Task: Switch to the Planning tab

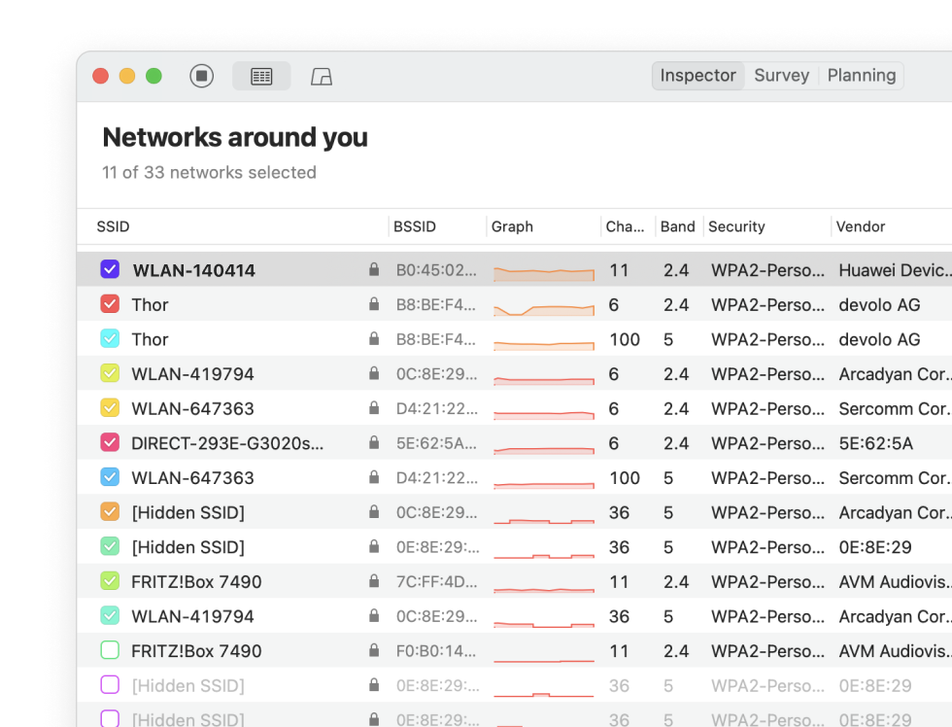Action: (x=861, y=76)
